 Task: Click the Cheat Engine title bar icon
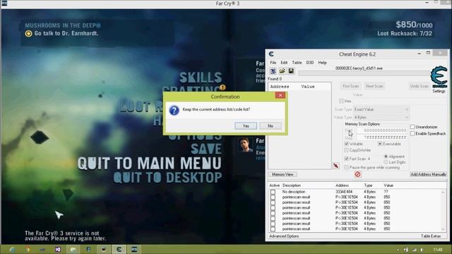point(271,54)
